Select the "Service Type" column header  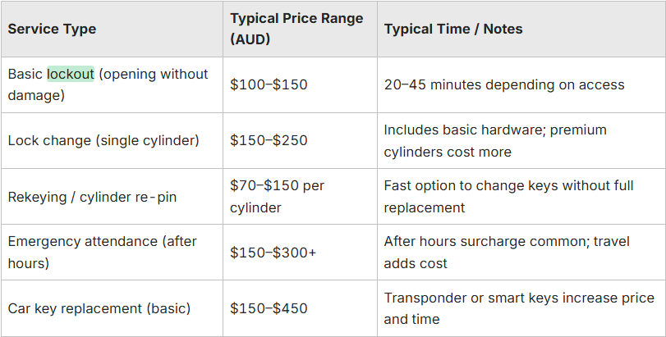(x=52, y=29)
